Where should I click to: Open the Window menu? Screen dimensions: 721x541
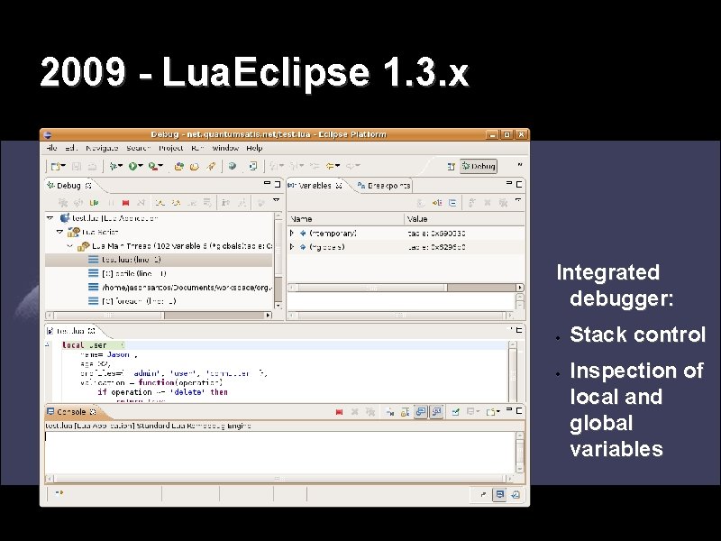point(225,148)
